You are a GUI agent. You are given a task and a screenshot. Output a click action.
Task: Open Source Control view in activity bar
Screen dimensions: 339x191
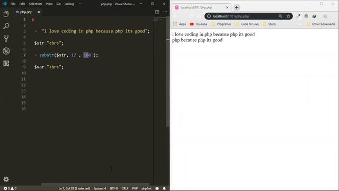pos(6,39)
